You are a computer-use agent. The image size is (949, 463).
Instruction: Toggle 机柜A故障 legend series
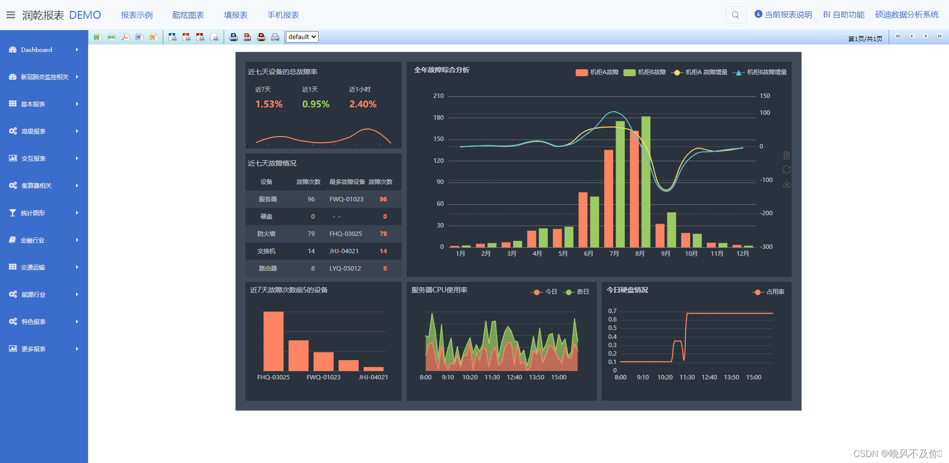[x=597, y=72]
